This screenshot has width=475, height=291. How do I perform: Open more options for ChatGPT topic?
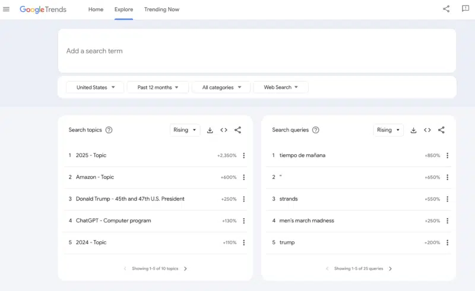pos(244,221)
